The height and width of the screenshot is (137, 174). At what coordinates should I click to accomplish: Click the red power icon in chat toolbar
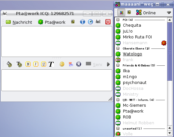pos(108,22)
